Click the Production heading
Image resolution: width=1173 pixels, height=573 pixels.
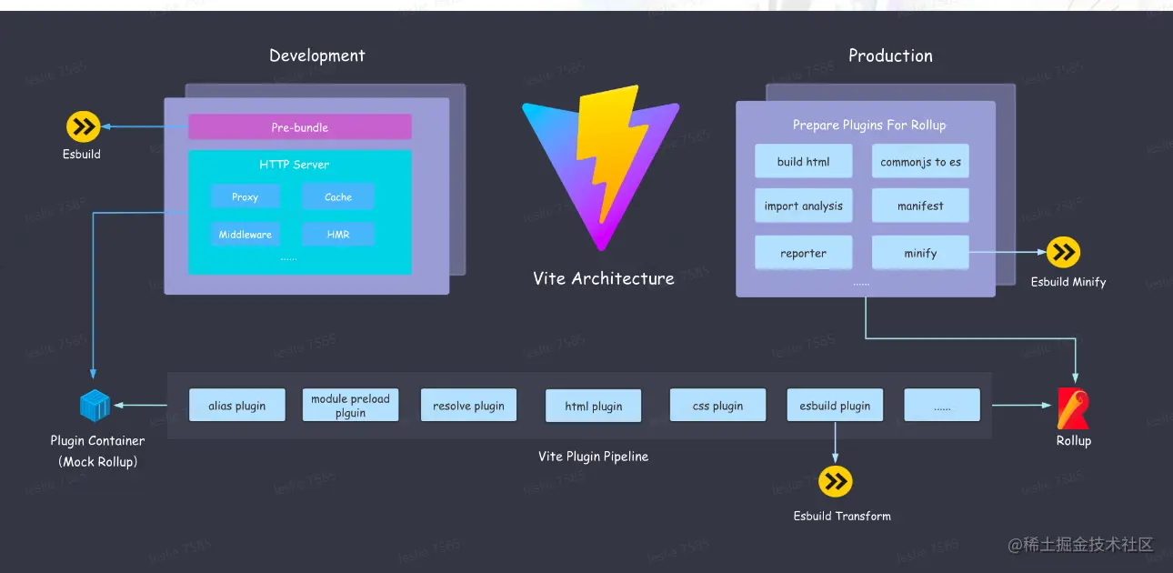pyautogui.click(x=890, y=55)
